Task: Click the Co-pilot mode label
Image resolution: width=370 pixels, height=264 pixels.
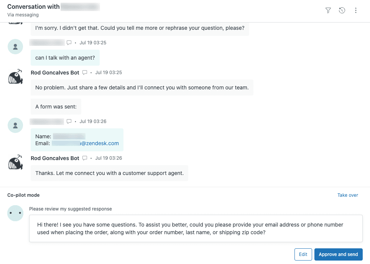Action: click(x=23, y=195)
